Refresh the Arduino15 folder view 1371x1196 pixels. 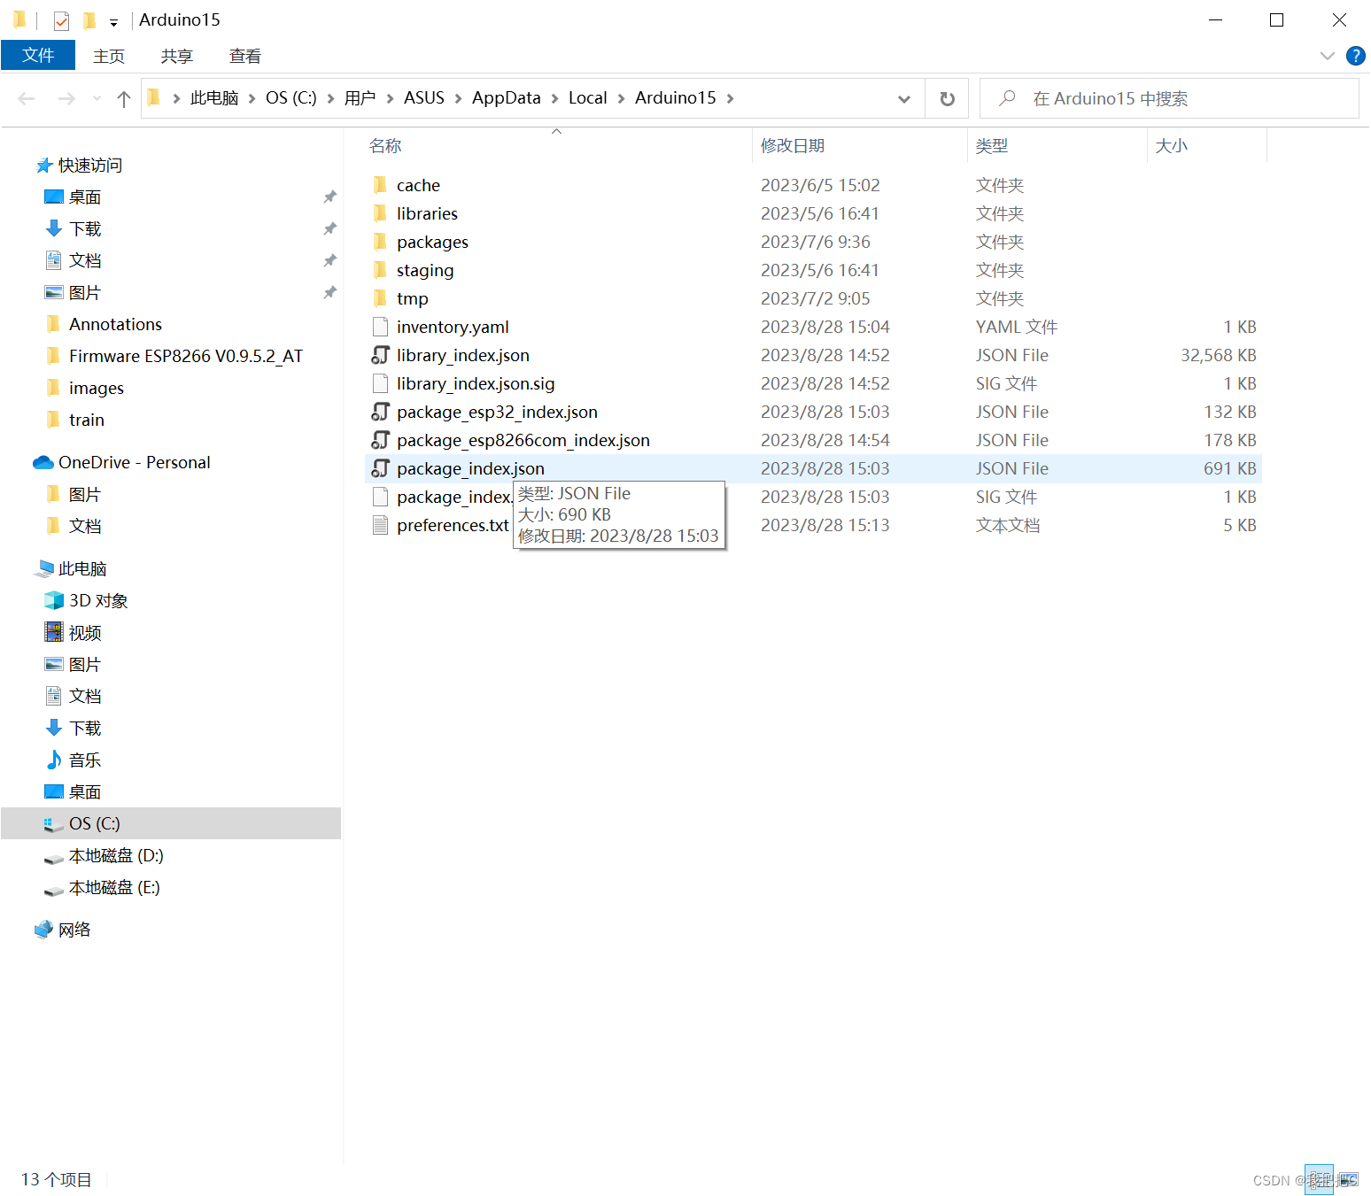coord(947,98)
